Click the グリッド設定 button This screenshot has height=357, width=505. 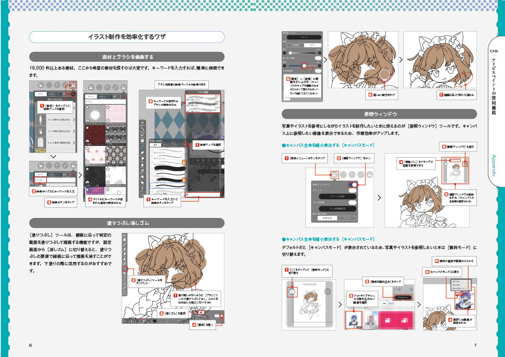click(x=338, y=197)
